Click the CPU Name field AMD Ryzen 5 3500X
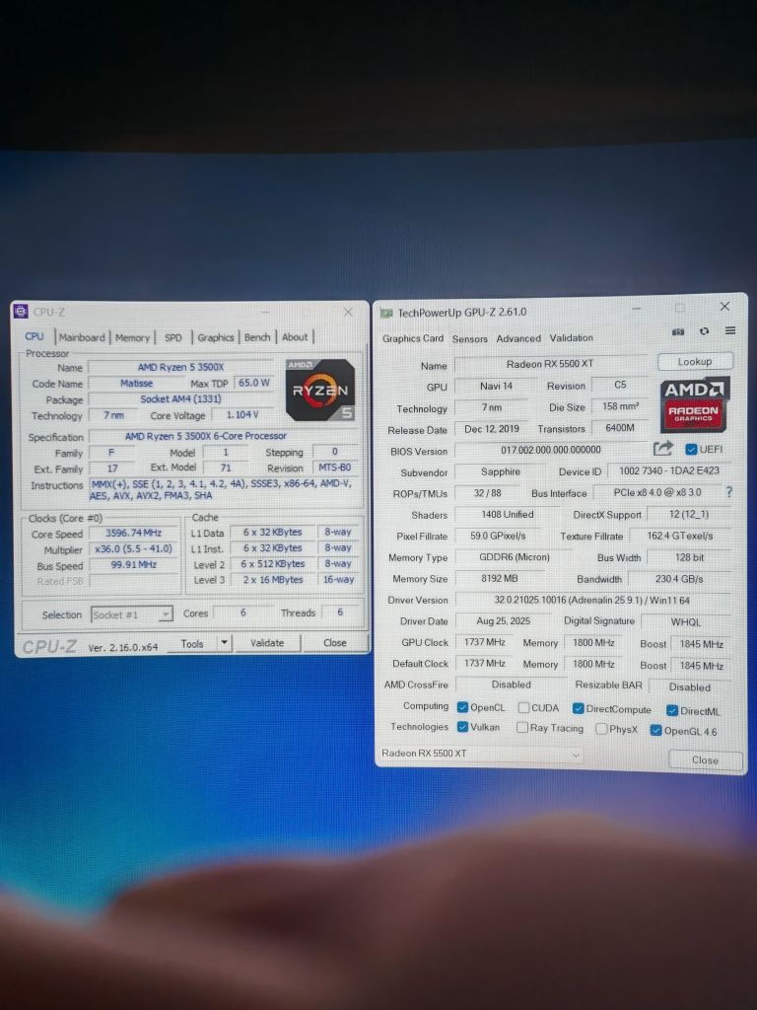This screenshot has width=757, height=1010. tap(181, 367)
